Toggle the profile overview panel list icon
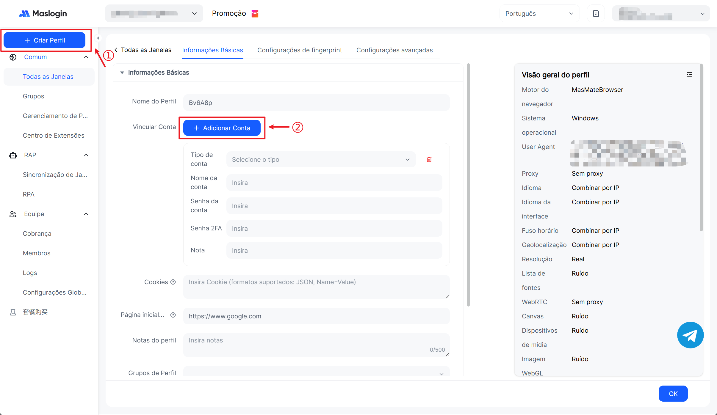 (689, 75)
